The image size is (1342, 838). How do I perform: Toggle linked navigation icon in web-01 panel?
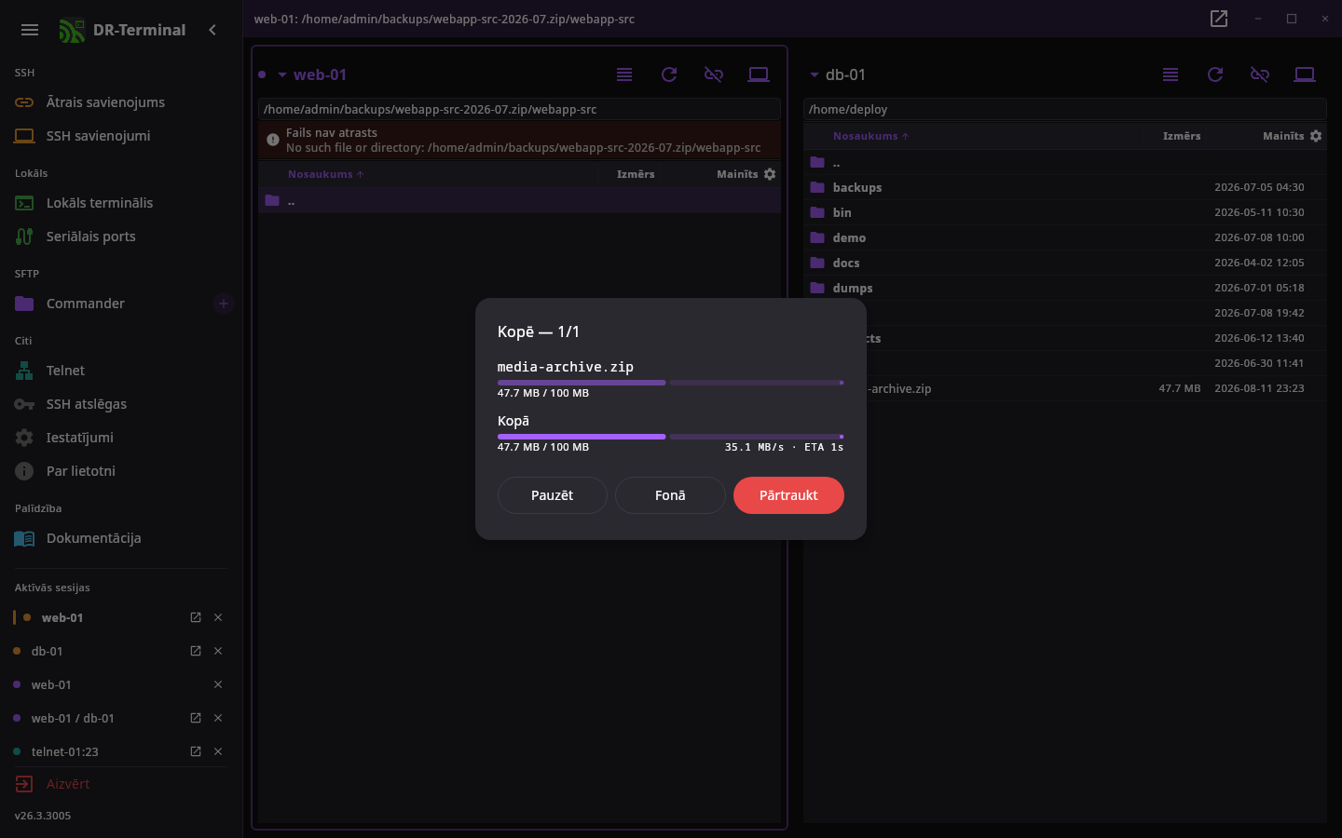tap(714, 74)
